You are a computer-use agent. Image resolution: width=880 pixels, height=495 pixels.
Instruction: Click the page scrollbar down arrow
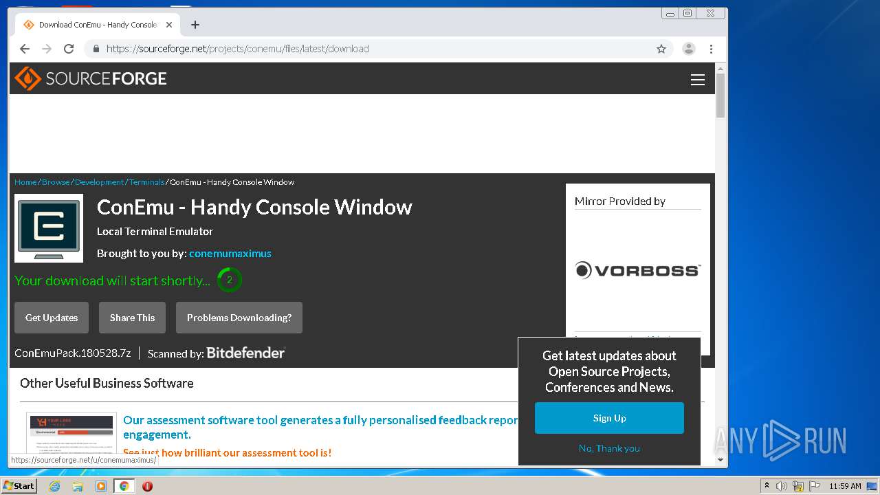pos(720,460)
